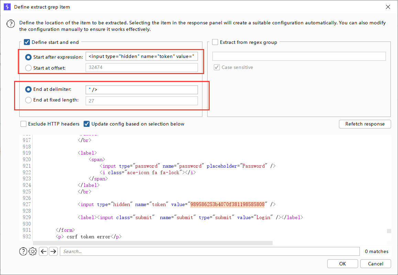Click line number 927 in response
This screenshot has height=275, width=398.
click(x=27, y=204)
